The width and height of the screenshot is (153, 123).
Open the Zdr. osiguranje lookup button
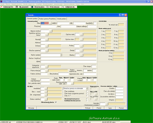click(46, 95)
